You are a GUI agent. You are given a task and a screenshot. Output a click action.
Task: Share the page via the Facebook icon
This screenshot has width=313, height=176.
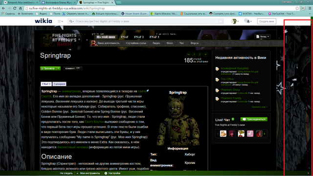pyautogui.click(x=194, y=54)
